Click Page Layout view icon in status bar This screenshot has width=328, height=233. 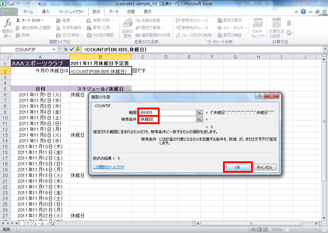[x=259, y=230]
